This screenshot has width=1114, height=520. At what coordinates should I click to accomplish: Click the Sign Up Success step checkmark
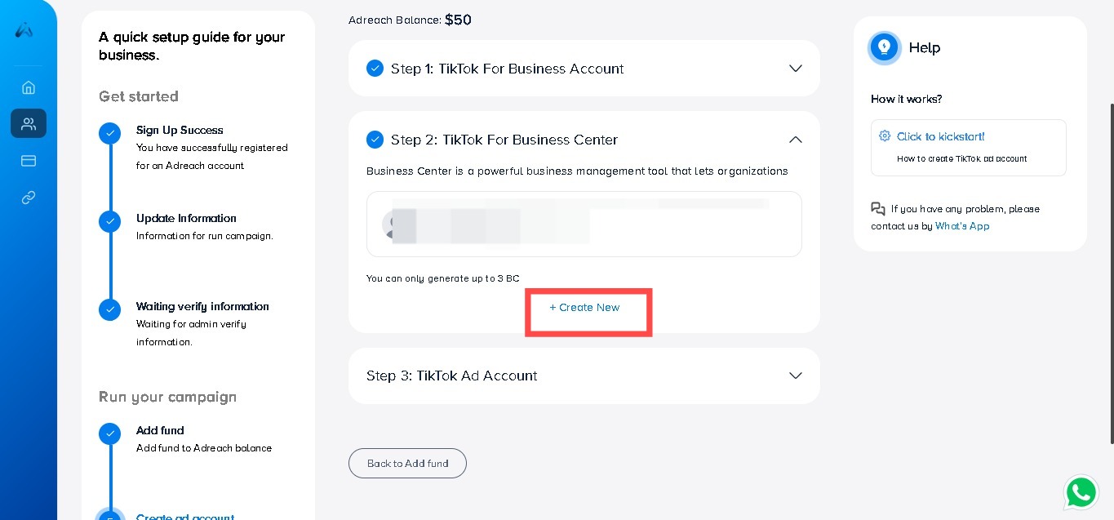(x=110, y=133)
